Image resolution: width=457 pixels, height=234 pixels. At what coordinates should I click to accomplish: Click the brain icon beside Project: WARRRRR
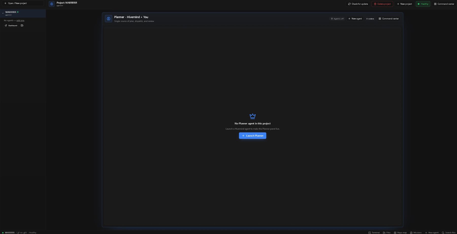coord(52,4)
